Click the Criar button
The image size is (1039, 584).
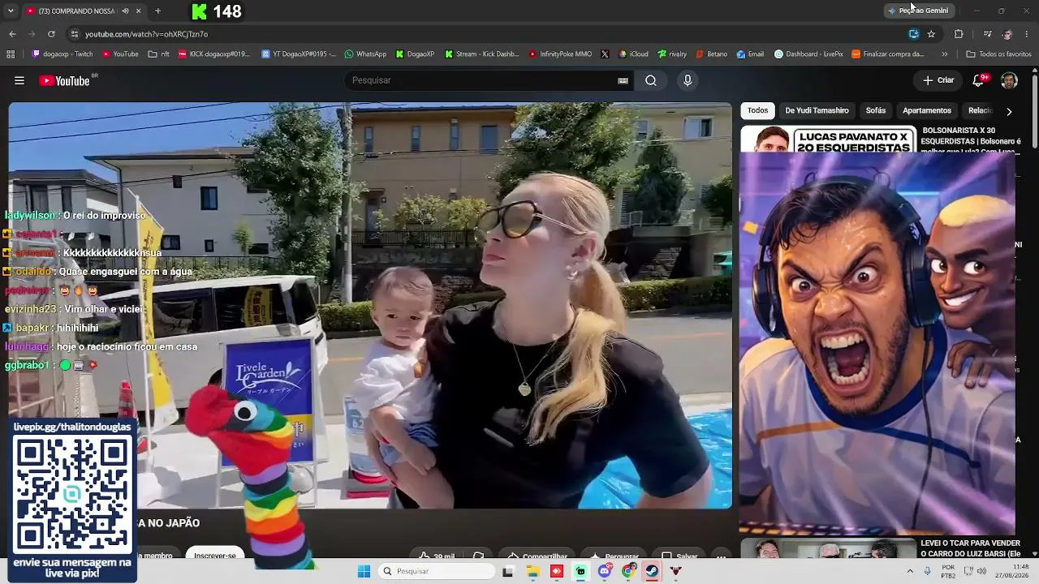938,80
